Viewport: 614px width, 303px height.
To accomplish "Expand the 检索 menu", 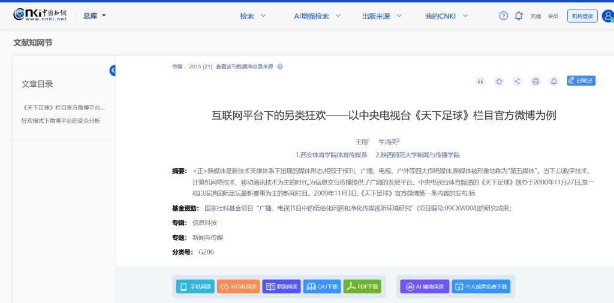I will click(253, 16).
